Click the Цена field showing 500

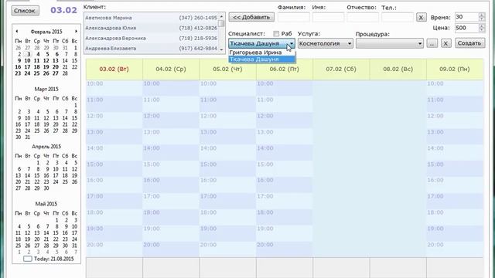coord(466,28)
